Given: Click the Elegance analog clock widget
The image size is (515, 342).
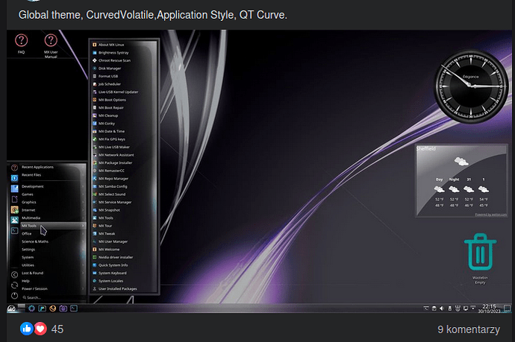Looking at the screenshot, I should click(471, 86).
